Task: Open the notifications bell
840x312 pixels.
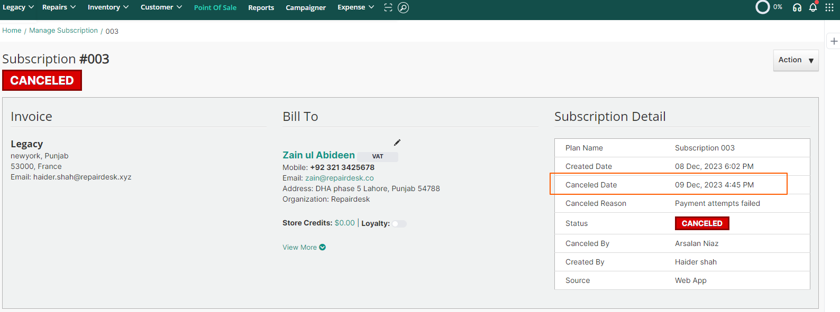Action: [813, 7]
